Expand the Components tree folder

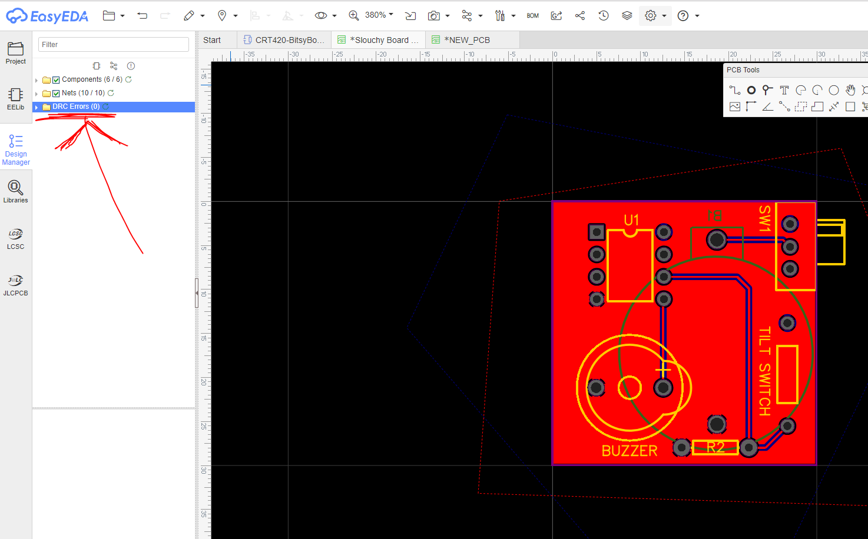click(x=37, y=80)
